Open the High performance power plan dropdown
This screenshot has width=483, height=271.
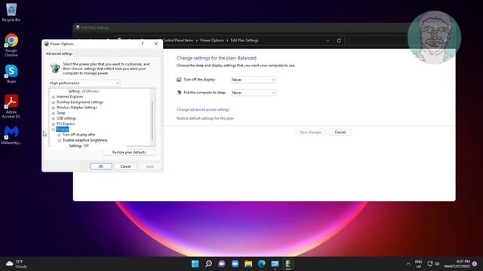[84, 83]
